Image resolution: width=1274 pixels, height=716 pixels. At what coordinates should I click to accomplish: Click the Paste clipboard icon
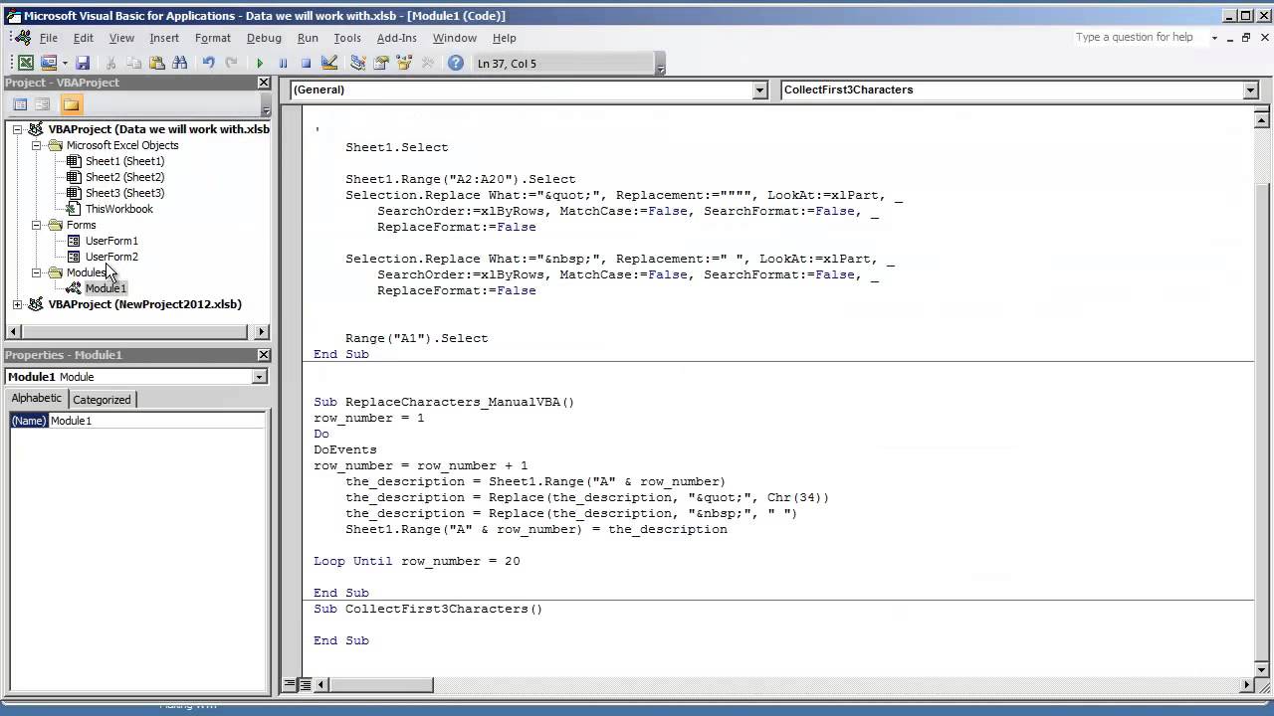(x=157, y=63)
